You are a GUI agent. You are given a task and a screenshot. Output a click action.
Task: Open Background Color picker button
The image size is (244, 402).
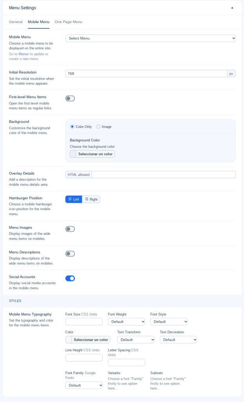click(92, 154)
